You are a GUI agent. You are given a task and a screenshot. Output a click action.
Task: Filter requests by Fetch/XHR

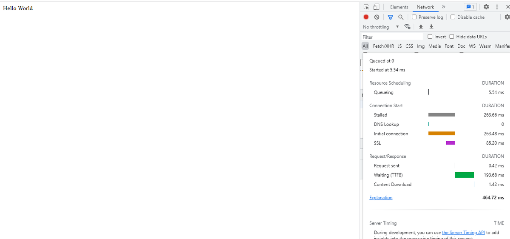pos(383,46)
